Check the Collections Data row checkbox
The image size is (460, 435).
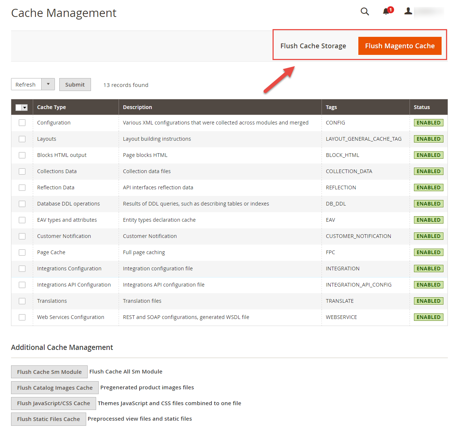(22, 171)
